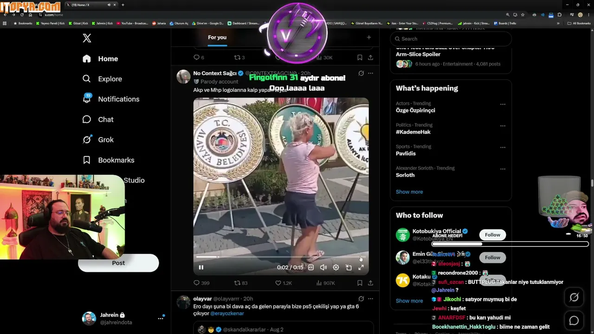This screenshot has height=334, width=594.
Task: Follow Kotobukiya Official
Action: 492,235
